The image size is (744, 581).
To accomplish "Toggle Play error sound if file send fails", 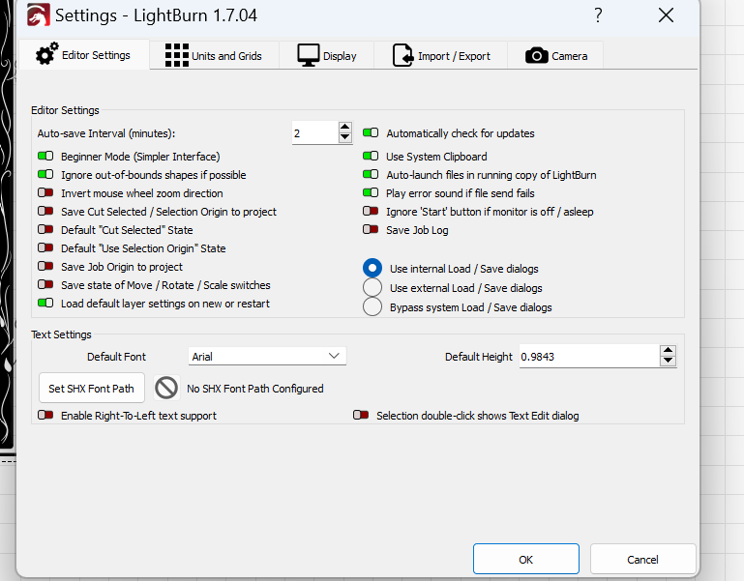I will [371, 192].
